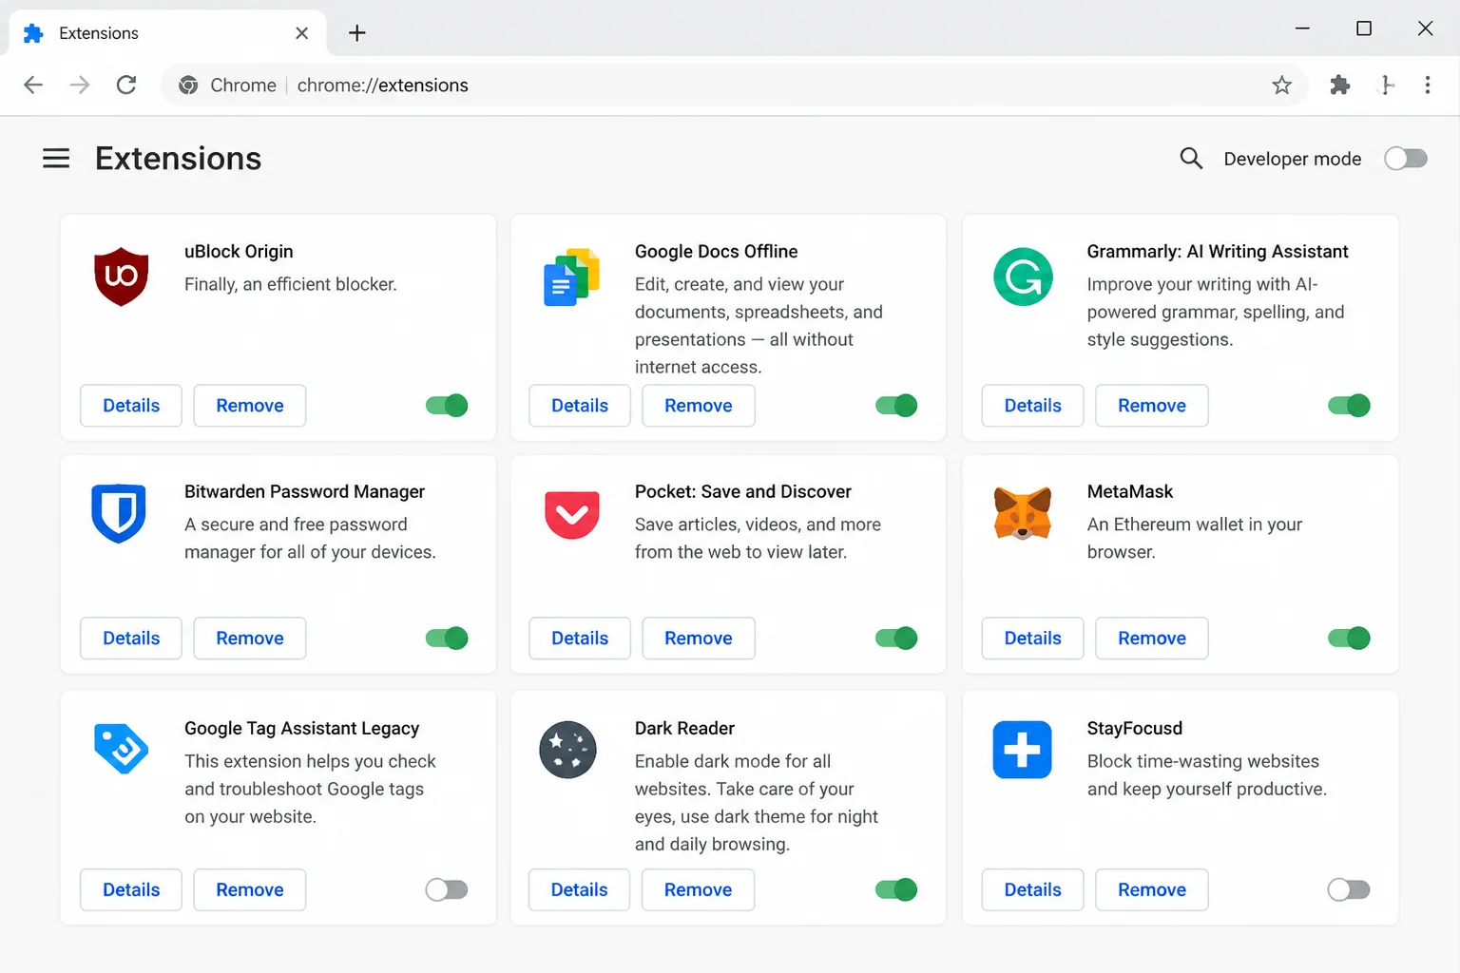Image resolution: width=1460 pixels, height=973 pixels.
Task: Click the Bitwarden shield icon
Action: pos(119,513)
